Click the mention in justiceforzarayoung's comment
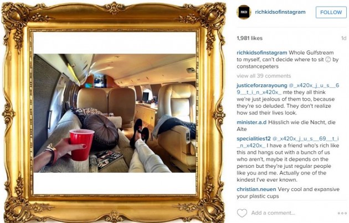349x223 pixels. coord(288,89)
